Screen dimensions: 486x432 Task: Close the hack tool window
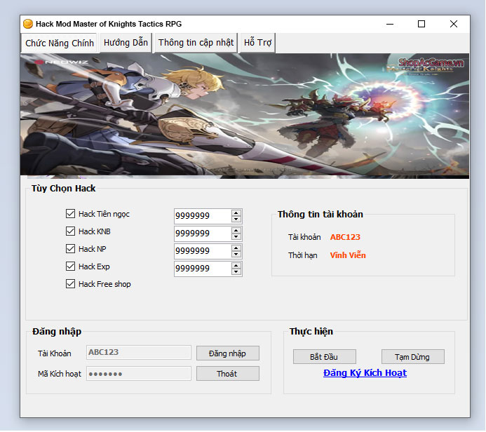(x=454, y=24)
